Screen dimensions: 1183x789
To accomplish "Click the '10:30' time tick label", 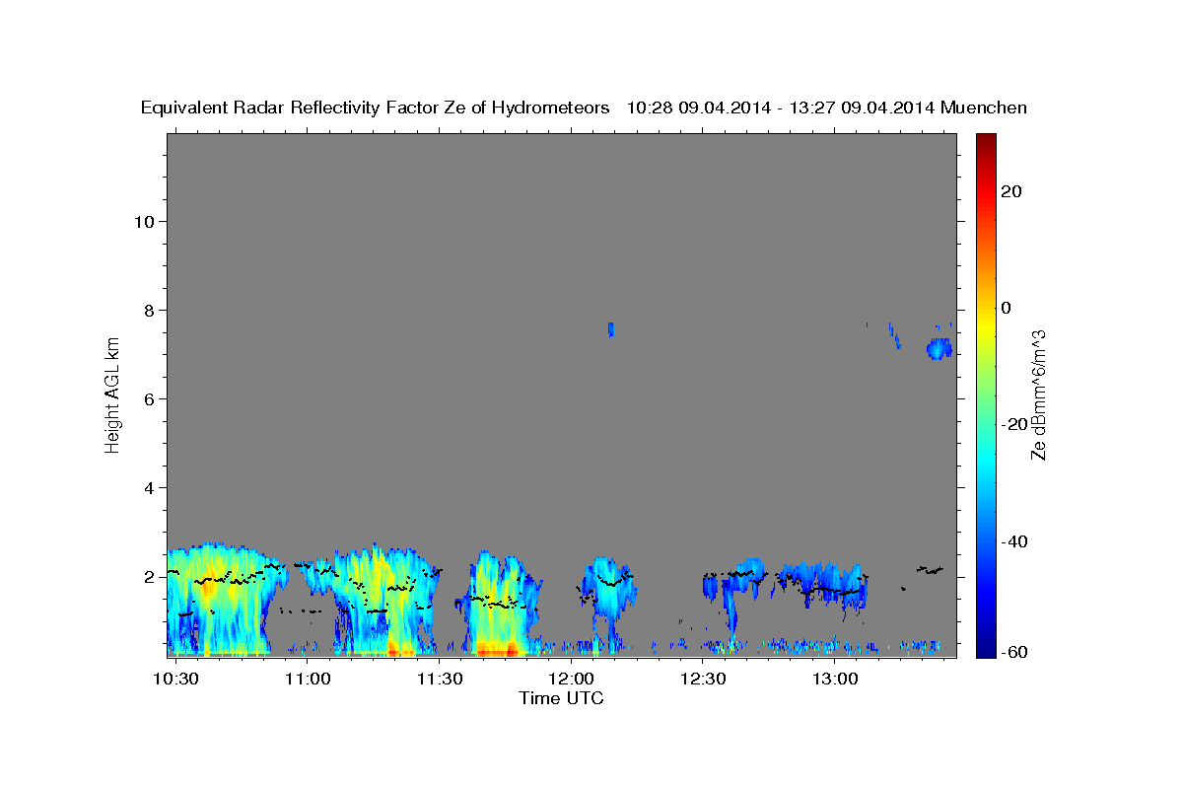I will 177,679.
